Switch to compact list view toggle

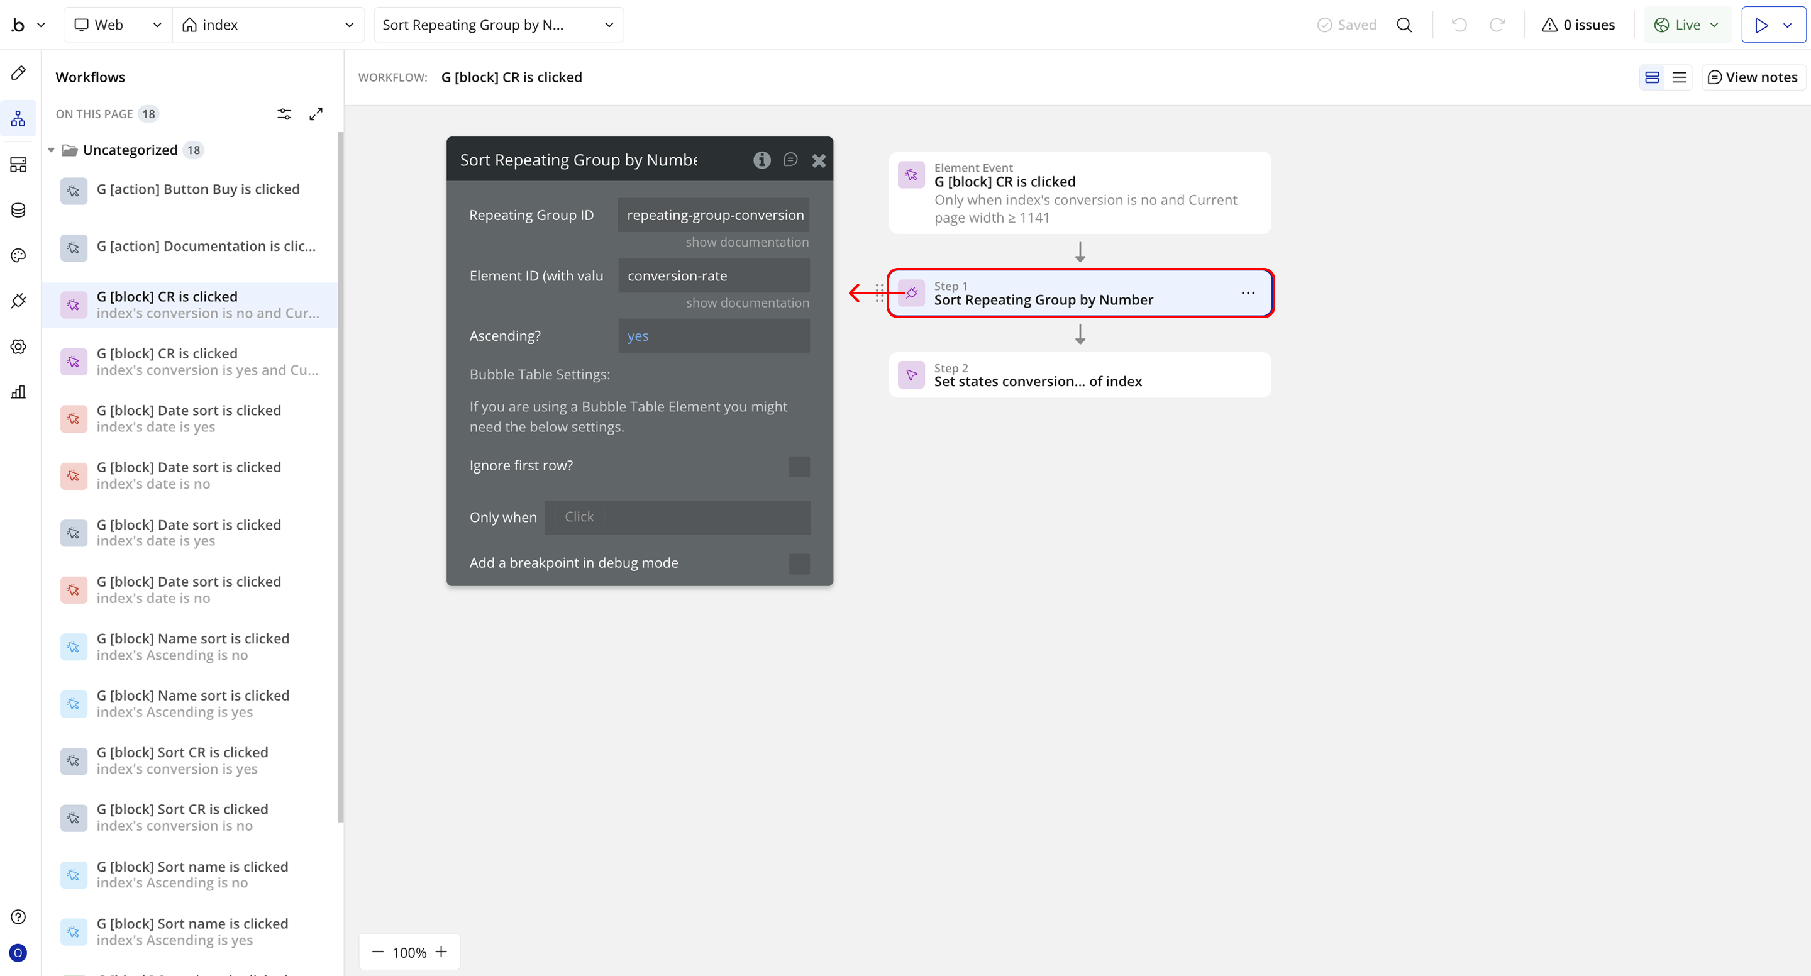(1679, 77)
